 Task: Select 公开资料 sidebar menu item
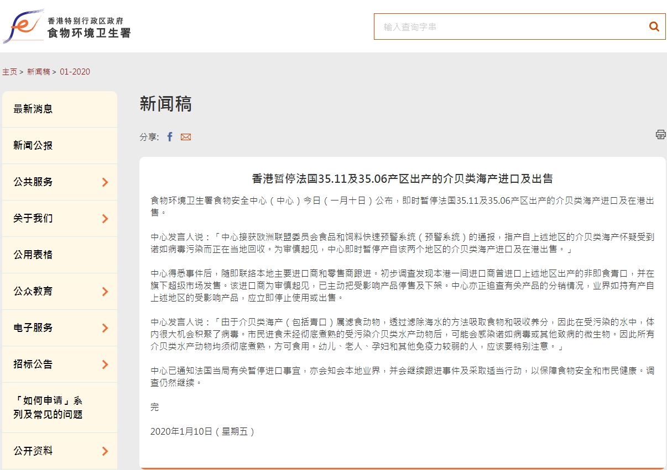point(60,451)
